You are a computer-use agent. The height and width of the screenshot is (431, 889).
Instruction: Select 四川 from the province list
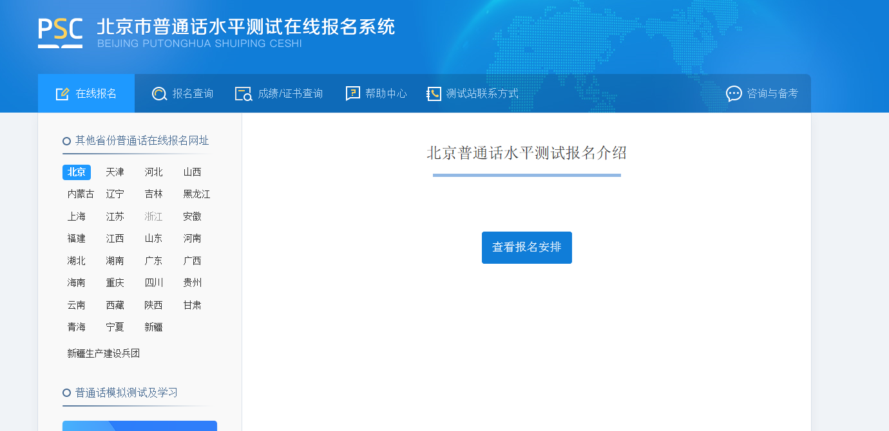[x=153, y=283]
